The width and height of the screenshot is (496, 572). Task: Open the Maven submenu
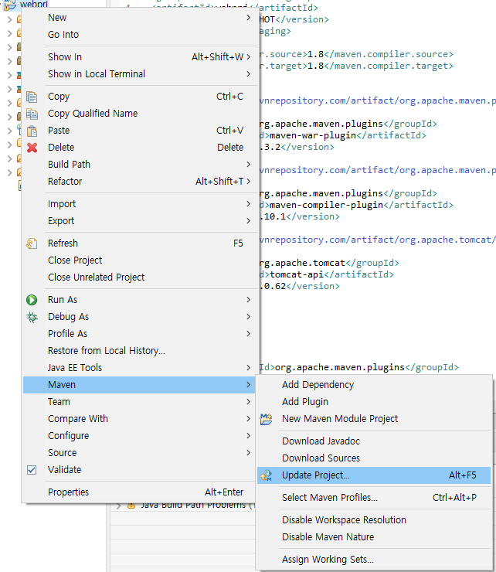pyautogui.click(x=141, y=385)
